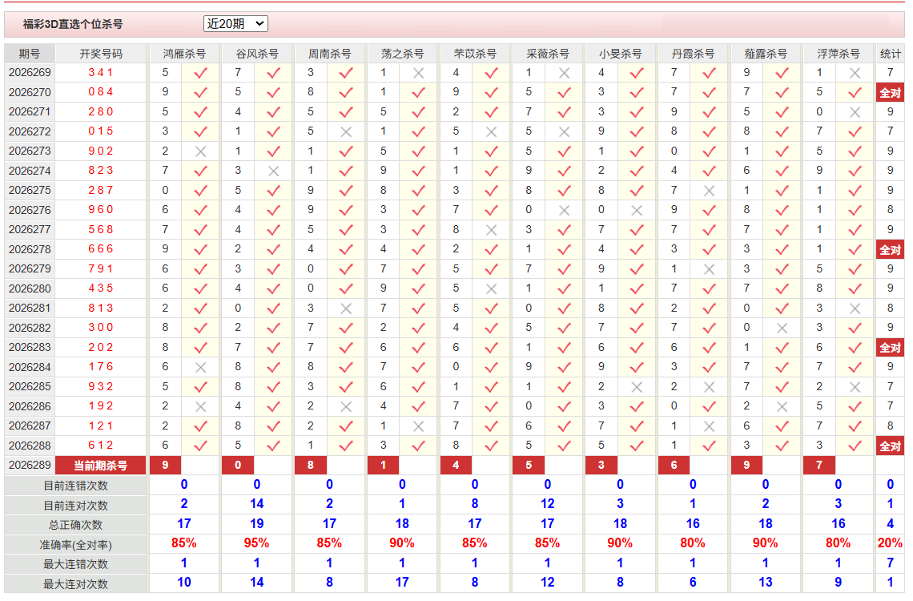The width and height of the screenshot is (913, 601).
Task: Click 谷风's 95% accuracy value
Action: tap(257, 543)
